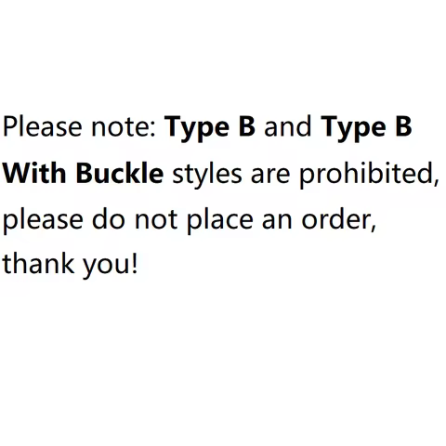Click the bold word "Buckle"

click(120, 173)
